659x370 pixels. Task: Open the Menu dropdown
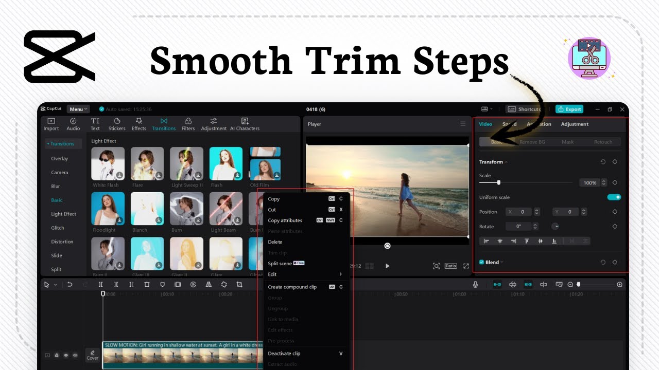point(78,109)
